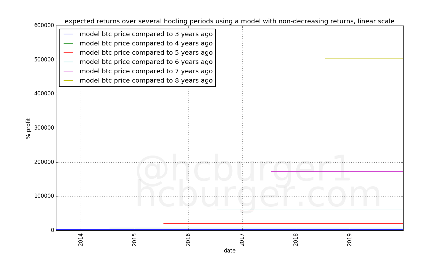This screenshot has width=448, height=256.
Task: Click the "% profit" y-axis label
Action: click(28, 128)
